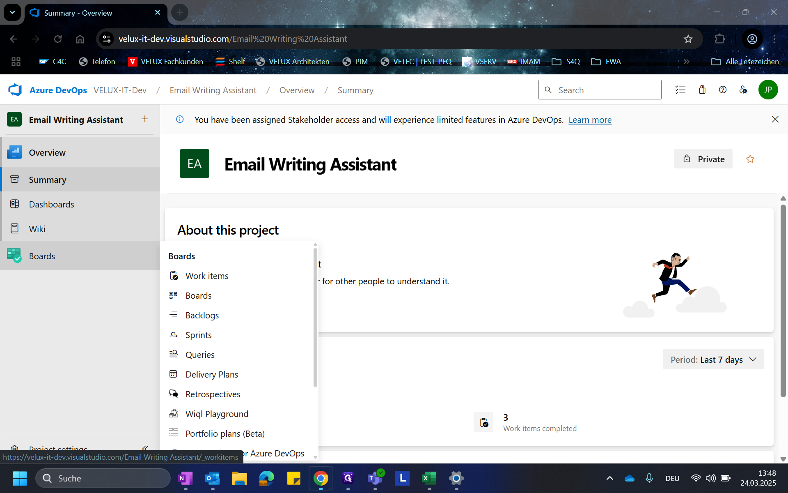Open Alle Lesezeichen folder
The image size is (788, 493).
pyautogui.click(x=745, y=61)
